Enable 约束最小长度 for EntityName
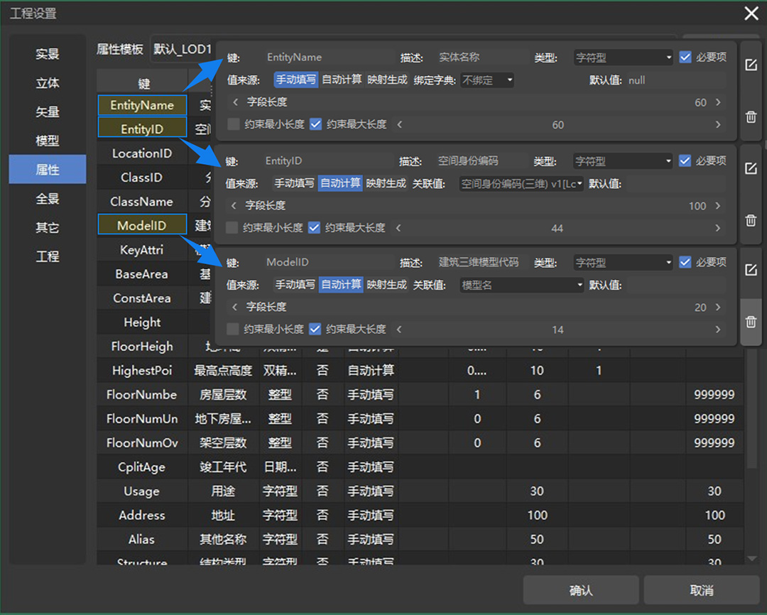This screenshot has width=767, height=615. (234, 124)
